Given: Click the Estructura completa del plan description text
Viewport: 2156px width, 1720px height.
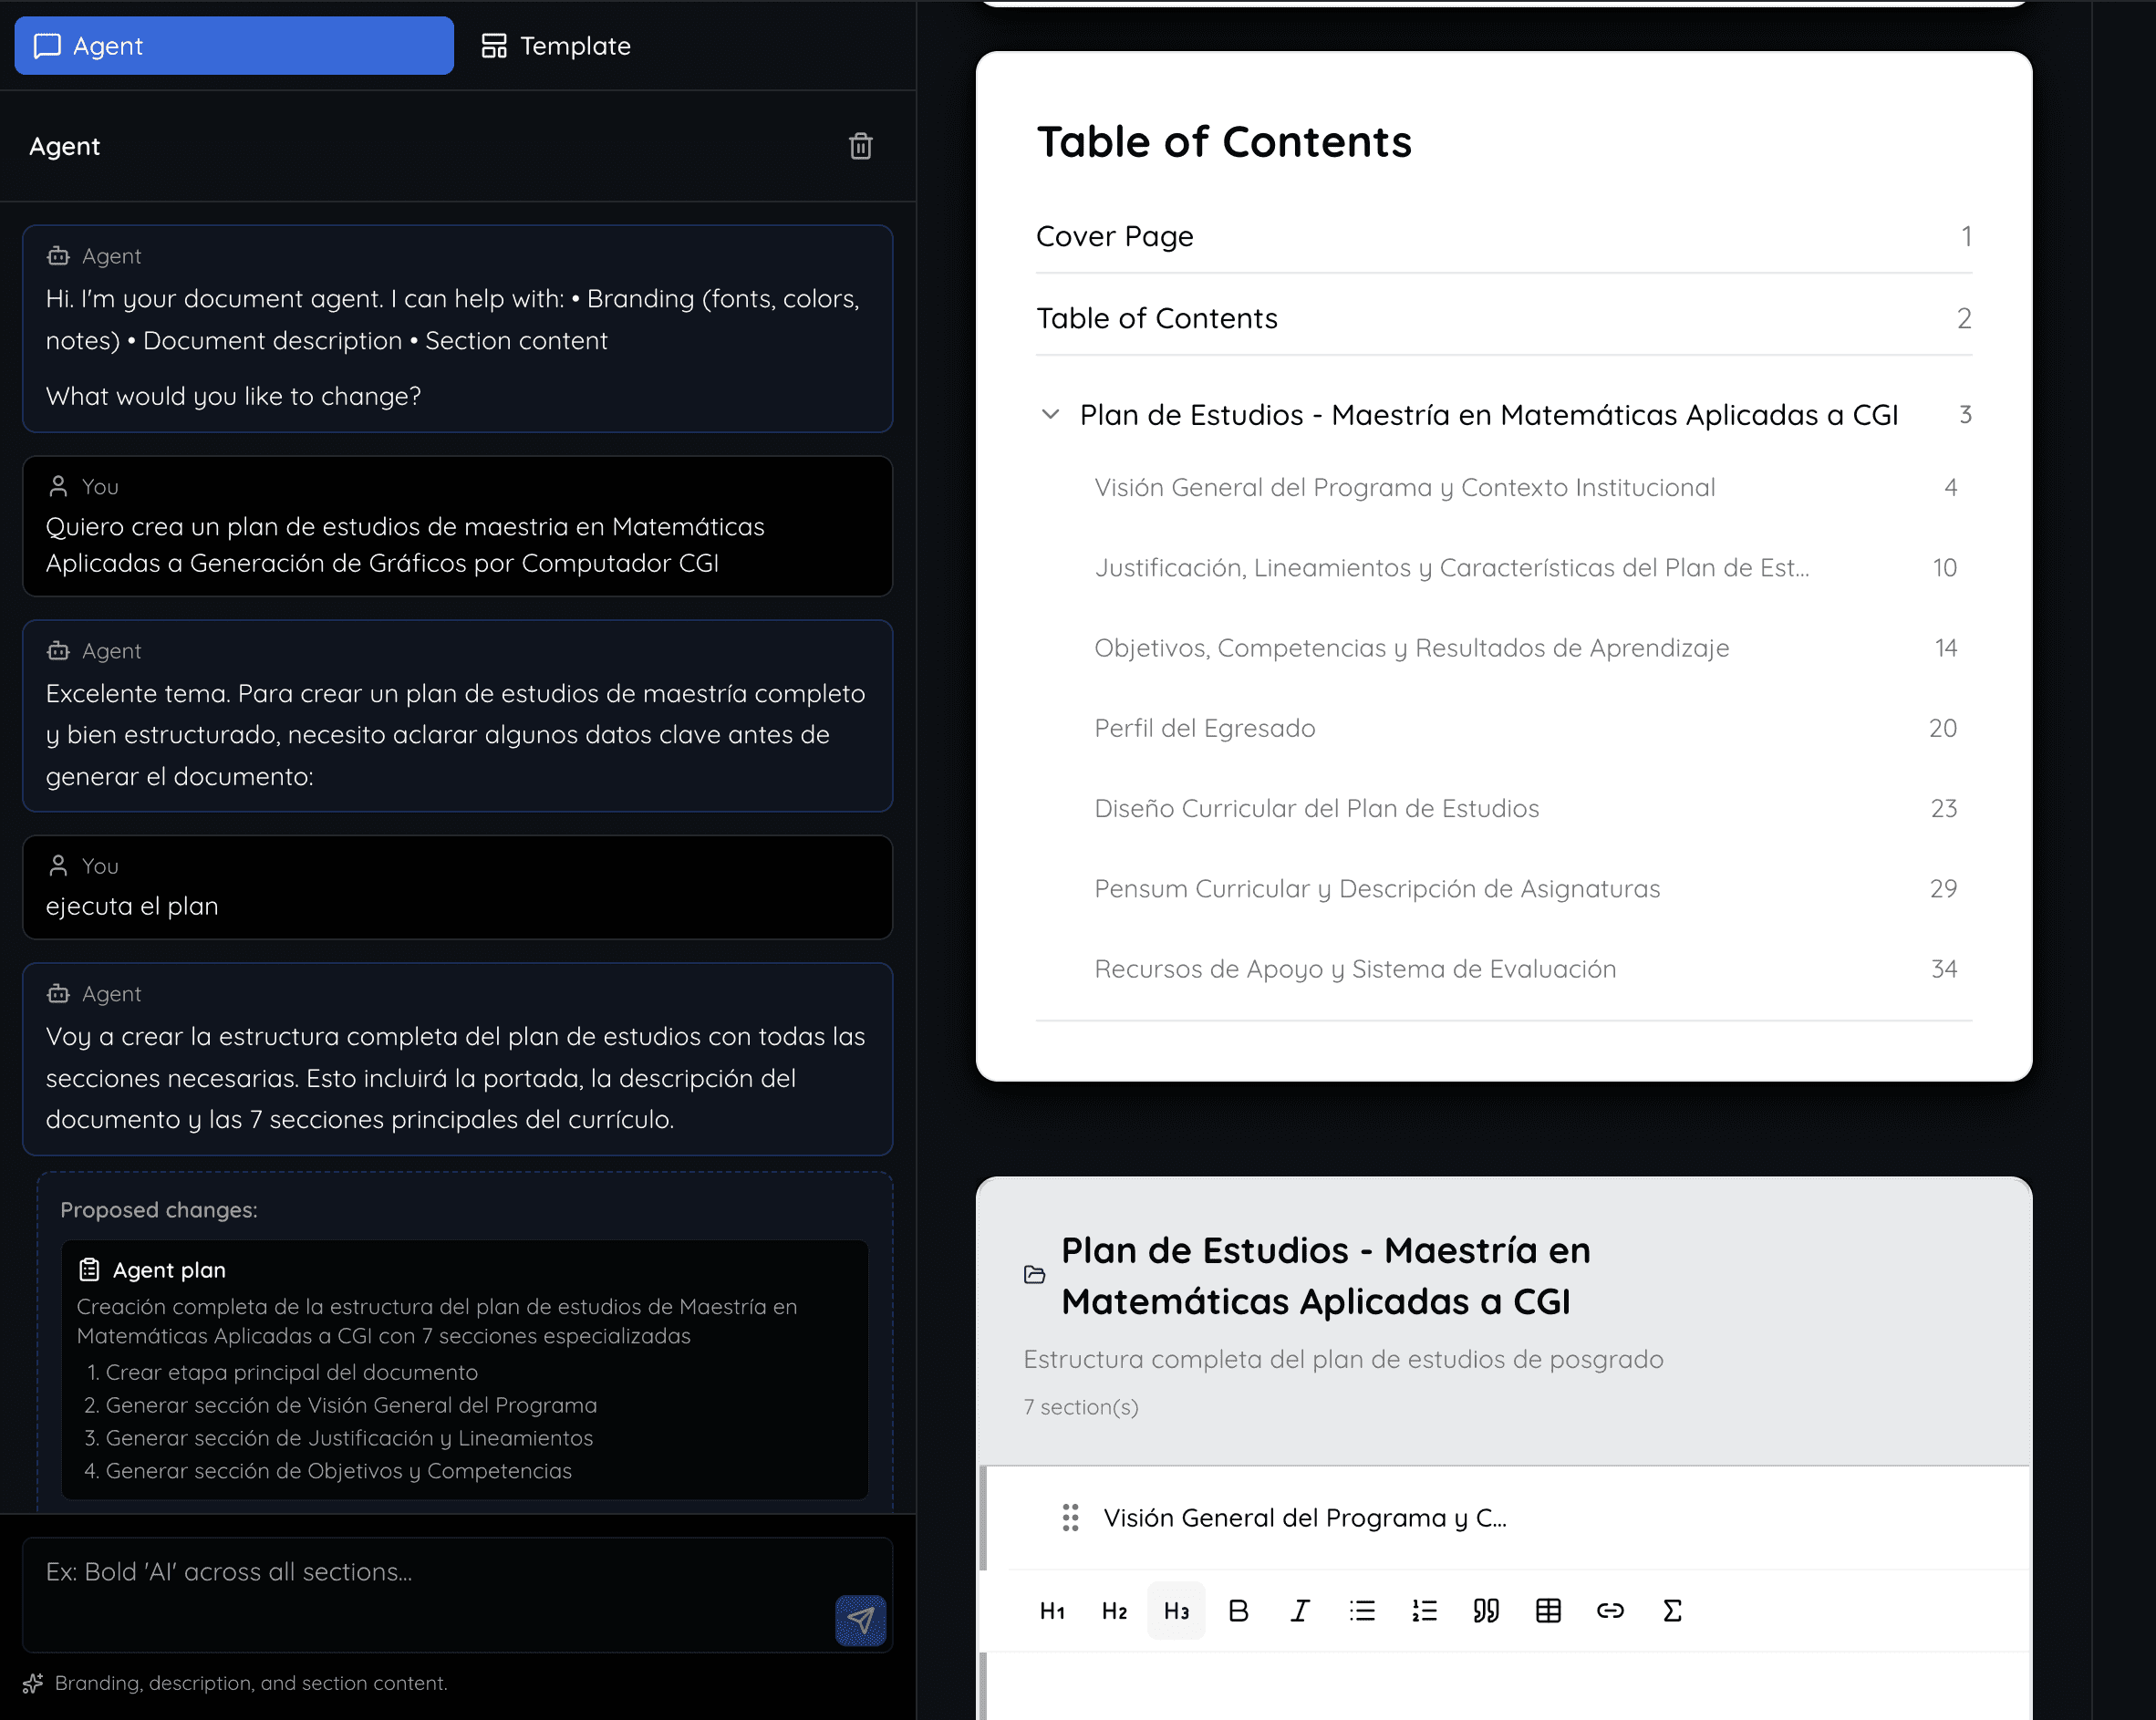Looking at the screenshot, I should click(x=1343, y=1360).
